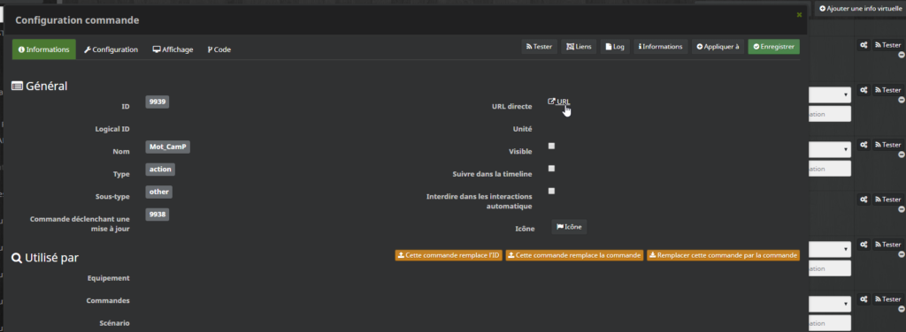Screen dimensions: 906x332
Task: Select the green Informations tab
Action: pos(44,49)
